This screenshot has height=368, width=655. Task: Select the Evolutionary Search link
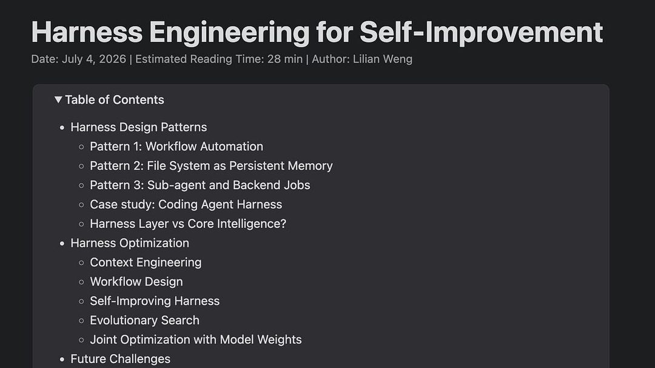coord(144,320)
